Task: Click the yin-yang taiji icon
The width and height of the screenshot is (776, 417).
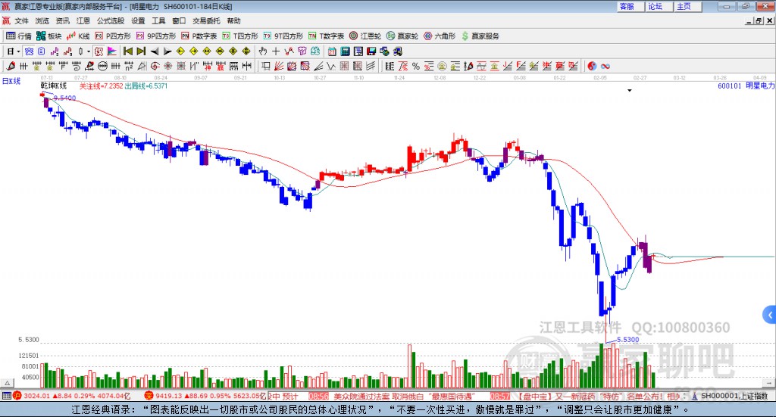Action: click(592, 66)
